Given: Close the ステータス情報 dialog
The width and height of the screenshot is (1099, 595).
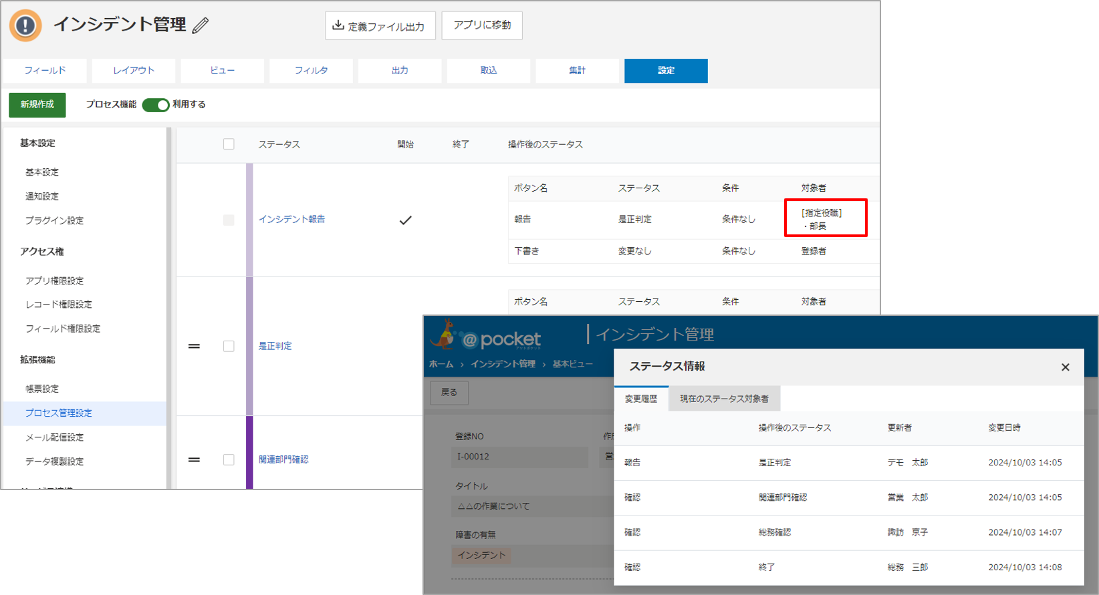Looking at the screenshot, I should tap(1065, 367).
